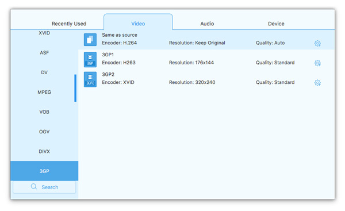Image resolution: width=345 pixels, height=211 pixels.
Task: Select the 'Same as source' preset title
Action: [120, 35]
